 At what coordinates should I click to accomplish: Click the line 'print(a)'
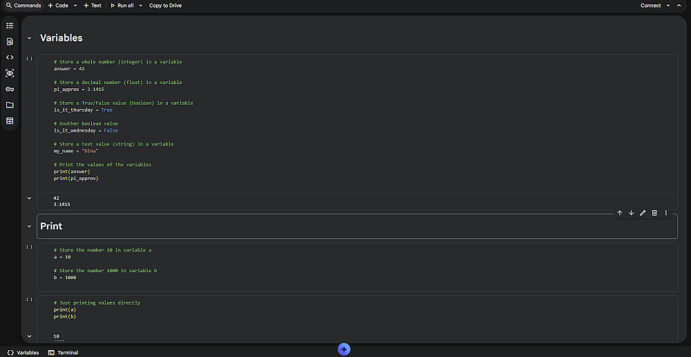point(65,309)
